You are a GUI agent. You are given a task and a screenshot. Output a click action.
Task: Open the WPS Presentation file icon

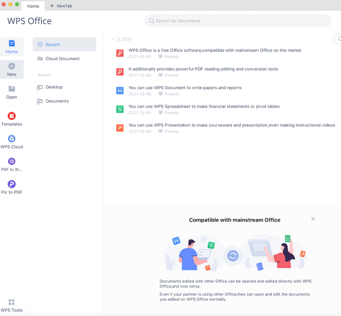click(x=120, y=128)
